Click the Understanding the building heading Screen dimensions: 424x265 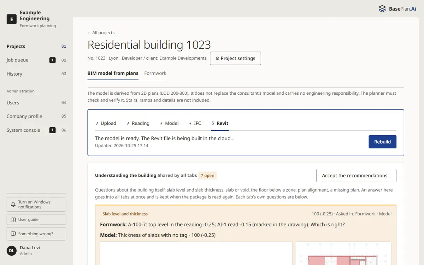(125, 176)
